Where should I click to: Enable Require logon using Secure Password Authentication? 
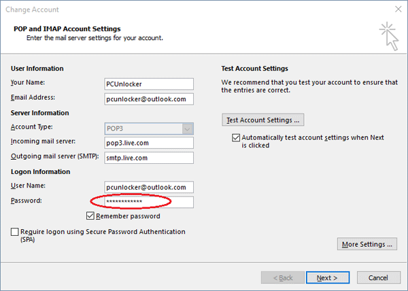click(x=16, y=232)
